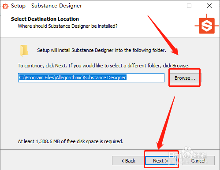Click the "Setup will install Substance Designer" sentence
220x170 pixels.
click(101, 50)
